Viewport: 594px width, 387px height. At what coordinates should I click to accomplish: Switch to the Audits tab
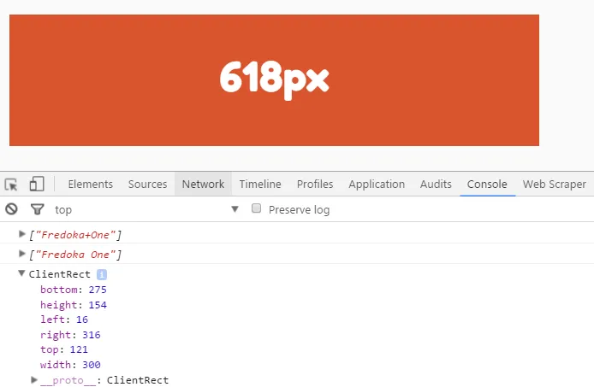436,185
